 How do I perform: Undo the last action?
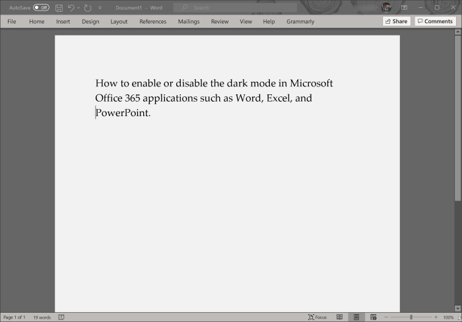coord(71,8)
